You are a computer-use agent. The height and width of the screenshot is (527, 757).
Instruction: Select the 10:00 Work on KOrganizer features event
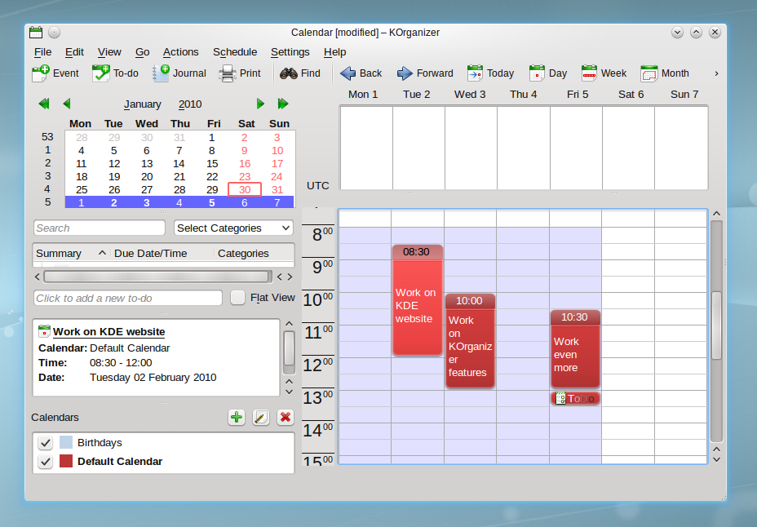(470, 341)
